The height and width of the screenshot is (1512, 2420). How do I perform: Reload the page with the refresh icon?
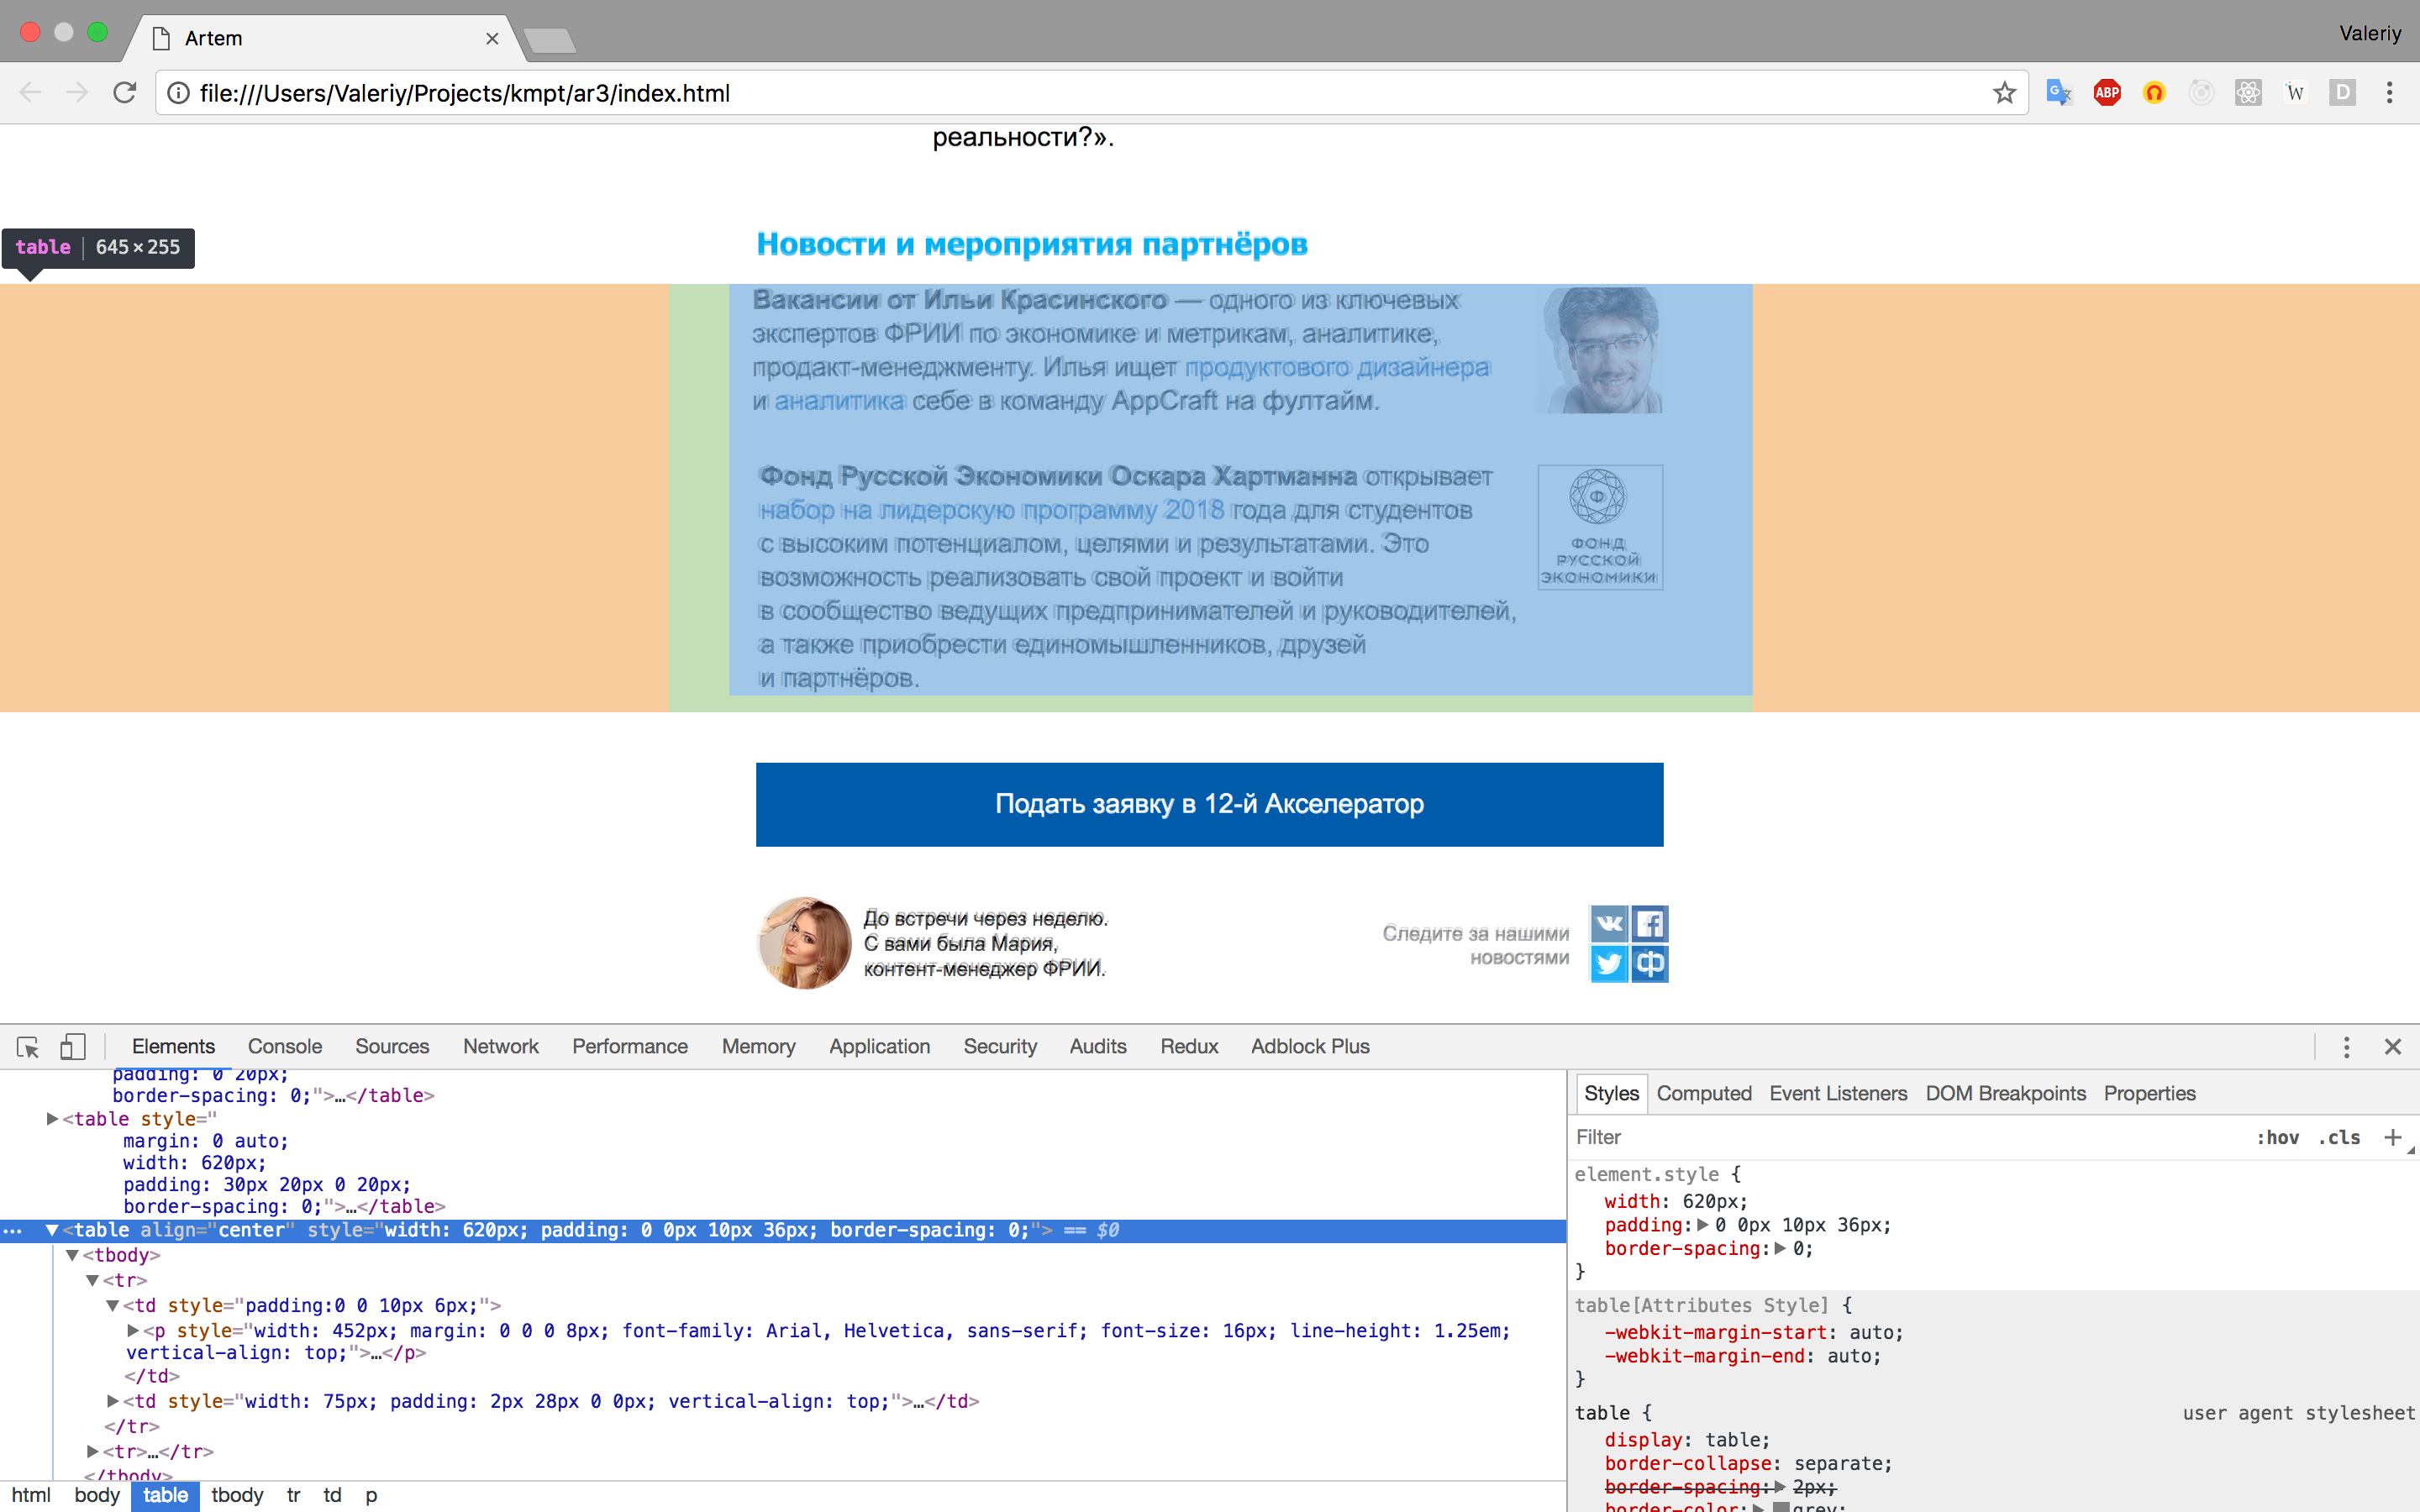124,93
